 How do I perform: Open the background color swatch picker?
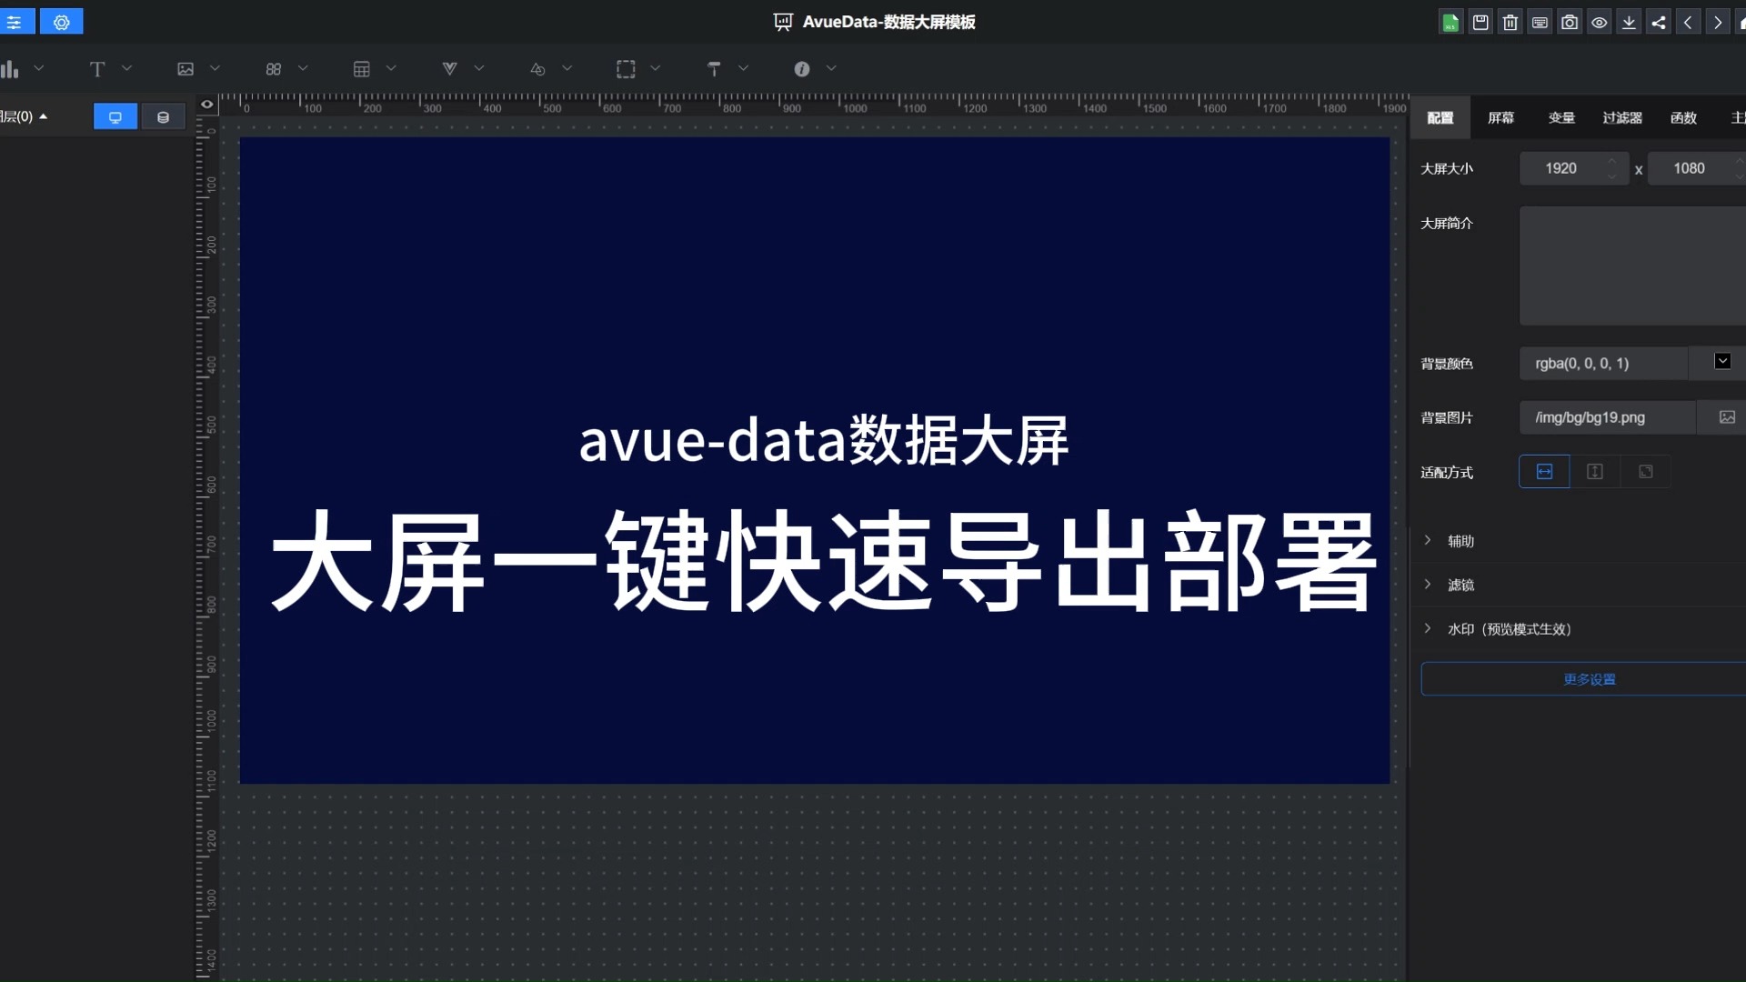point(1722,362)
